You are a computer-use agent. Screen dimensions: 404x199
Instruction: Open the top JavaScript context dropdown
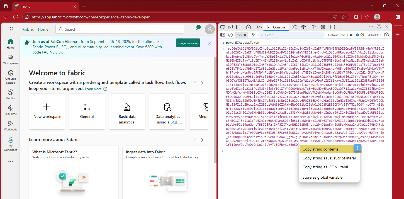[x=242, y=35]
